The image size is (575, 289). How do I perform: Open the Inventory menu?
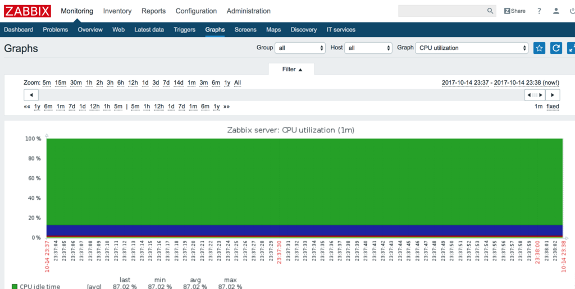117,11
